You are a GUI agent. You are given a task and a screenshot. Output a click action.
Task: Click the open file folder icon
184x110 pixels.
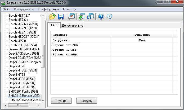(52, 17)
